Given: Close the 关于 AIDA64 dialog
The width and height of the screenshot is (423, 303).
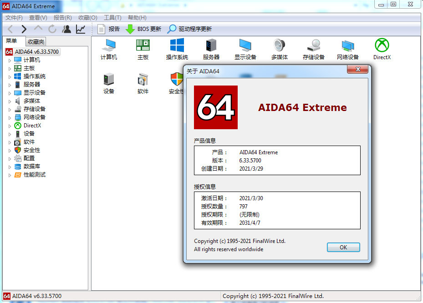Looking at the screenshot, I should [x=358, y=69].
